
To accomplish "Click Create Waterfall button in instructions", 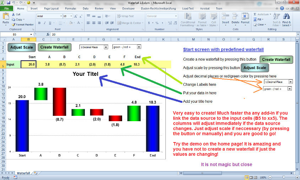I will pyautogui.click(x=276, y=60).
